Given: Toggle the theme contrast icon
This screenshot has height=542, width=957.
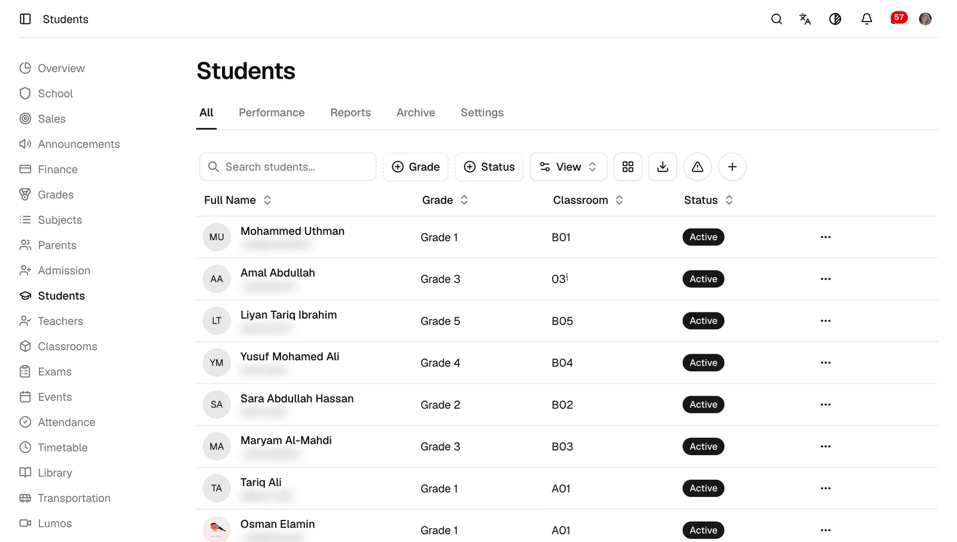Looking at the screenshot, I should [835, 19].
